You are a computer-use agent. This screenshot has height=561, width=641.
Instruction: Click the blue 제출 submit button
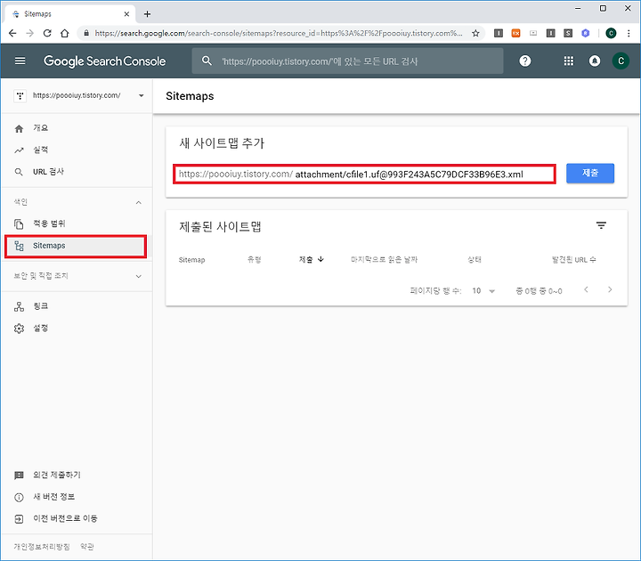coord(590,173)
